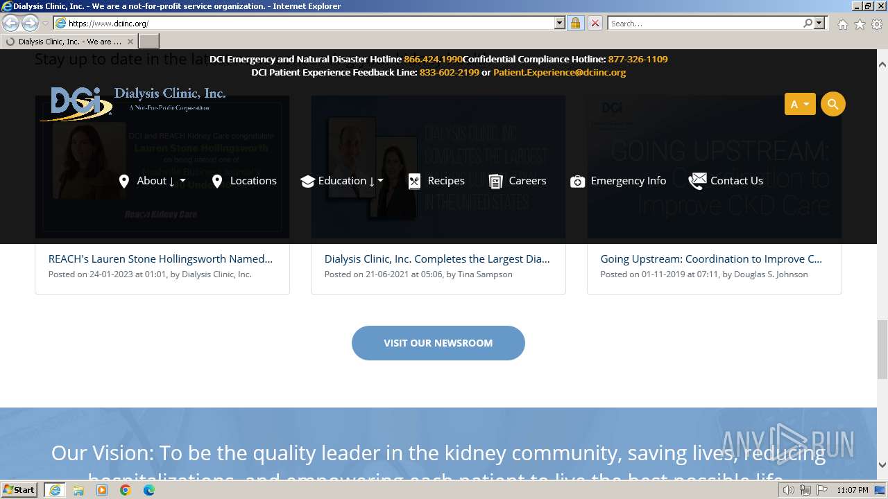Screen dimensions: 888x499
Task: Launch Edge from the taskbar
Action: point(148,490)
